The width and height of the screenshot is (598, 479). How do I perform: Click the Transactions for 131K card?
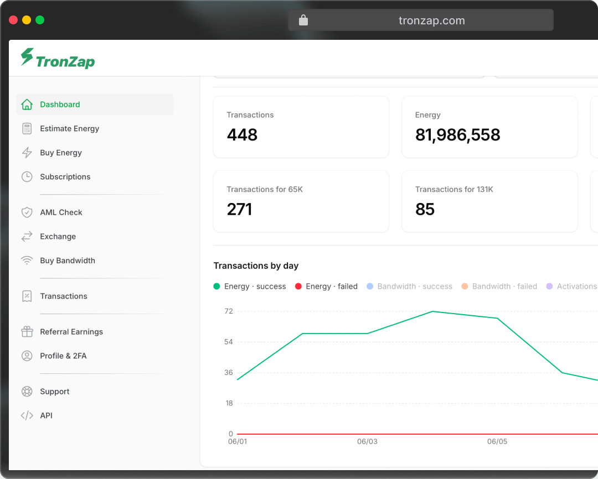(x=489, y=201)
